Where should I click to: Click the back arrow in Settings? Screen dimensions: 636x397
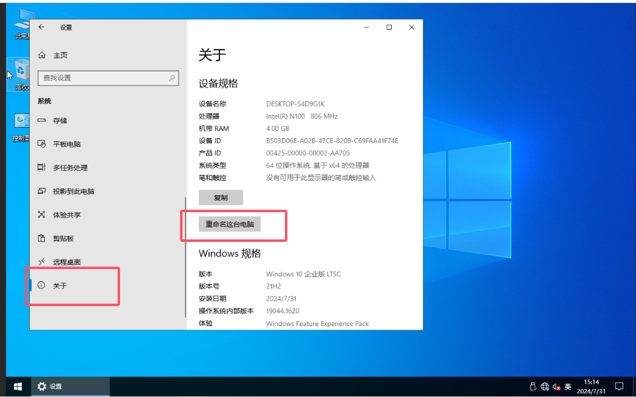tap(41, 27)
